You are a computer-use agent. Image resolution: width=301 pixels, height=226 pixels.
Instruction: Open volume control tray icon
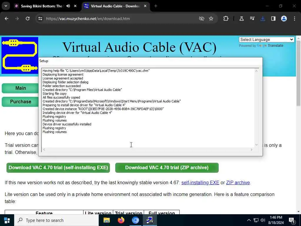pyautogui.click(x=263, y=220)
